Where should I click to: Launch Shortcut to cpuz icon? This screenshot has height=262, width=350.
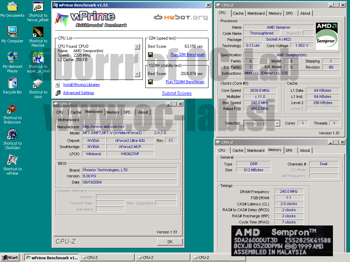click(x=38, y=88)
